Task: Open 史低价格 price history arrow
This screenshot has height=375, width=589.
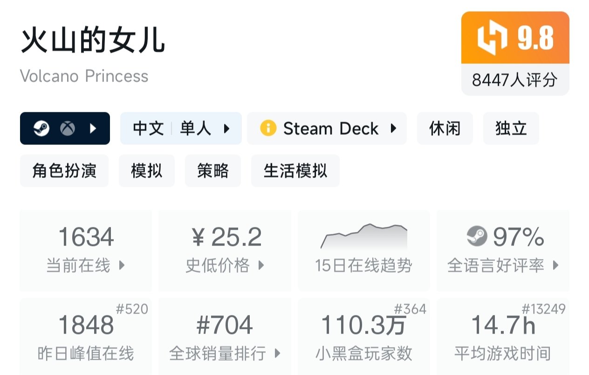Action: [261, 266]
